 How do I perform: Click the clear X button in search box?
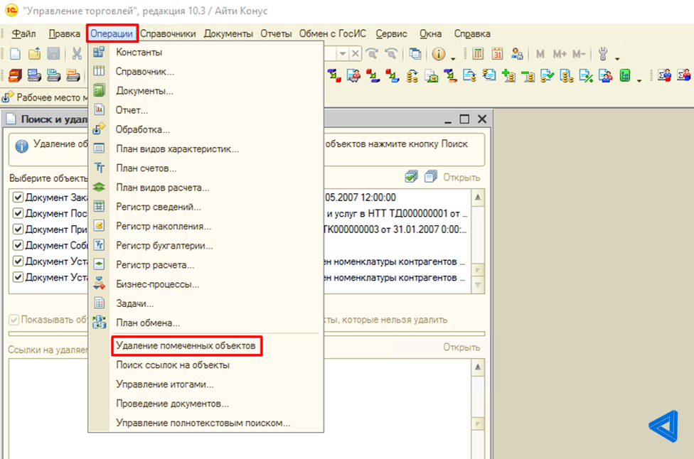pos(355,54)
